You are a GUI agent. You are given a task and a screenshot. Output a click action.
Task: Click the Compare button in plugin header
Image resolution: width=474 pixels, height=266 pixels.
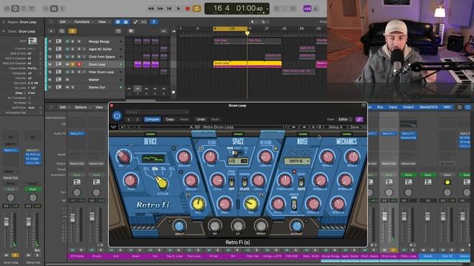coord(152,120)
